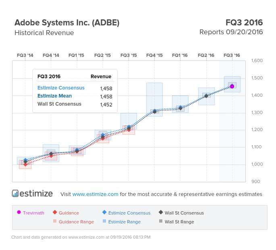Click the Estimize Consensus tooltip row label
Image resolution: width=276 pixels, height=250 pixels.
click(x=61, y=88)
